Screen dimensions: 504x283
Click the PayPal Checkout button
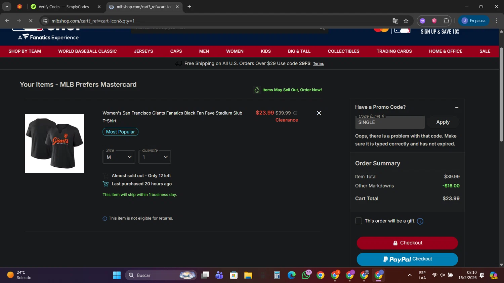click(x=407, y=259)
